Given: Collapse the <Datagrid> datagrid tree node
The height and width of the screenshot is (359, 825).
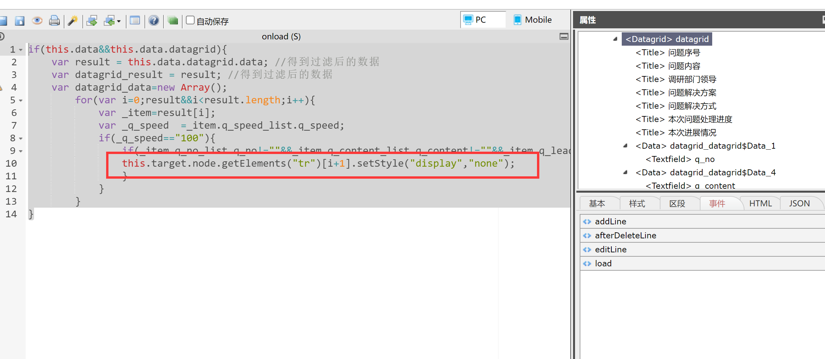Looking at the screenshot, I should click(615, 39).
